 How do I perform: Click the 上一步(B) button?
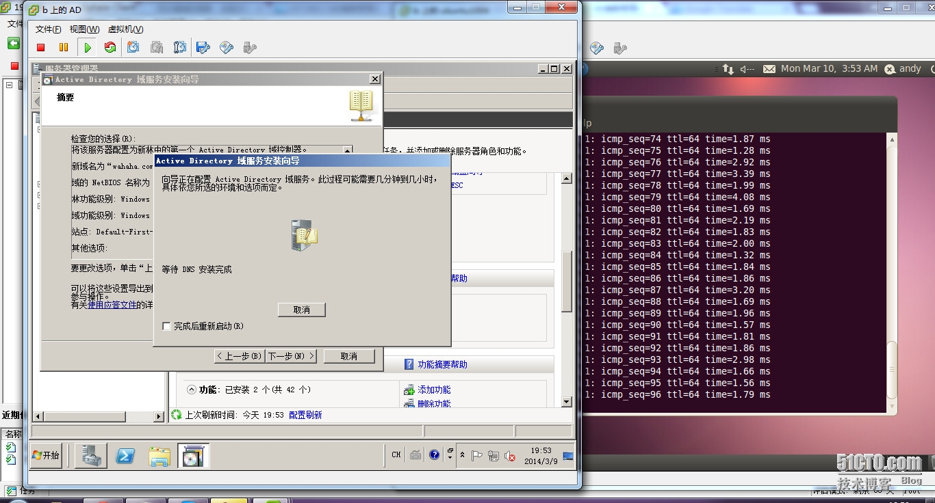240,356
